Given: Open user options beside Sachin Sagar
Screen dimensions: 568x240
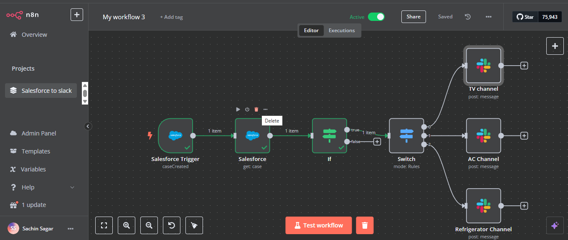Looking at the screenshot, I should (x=71, y=229).
